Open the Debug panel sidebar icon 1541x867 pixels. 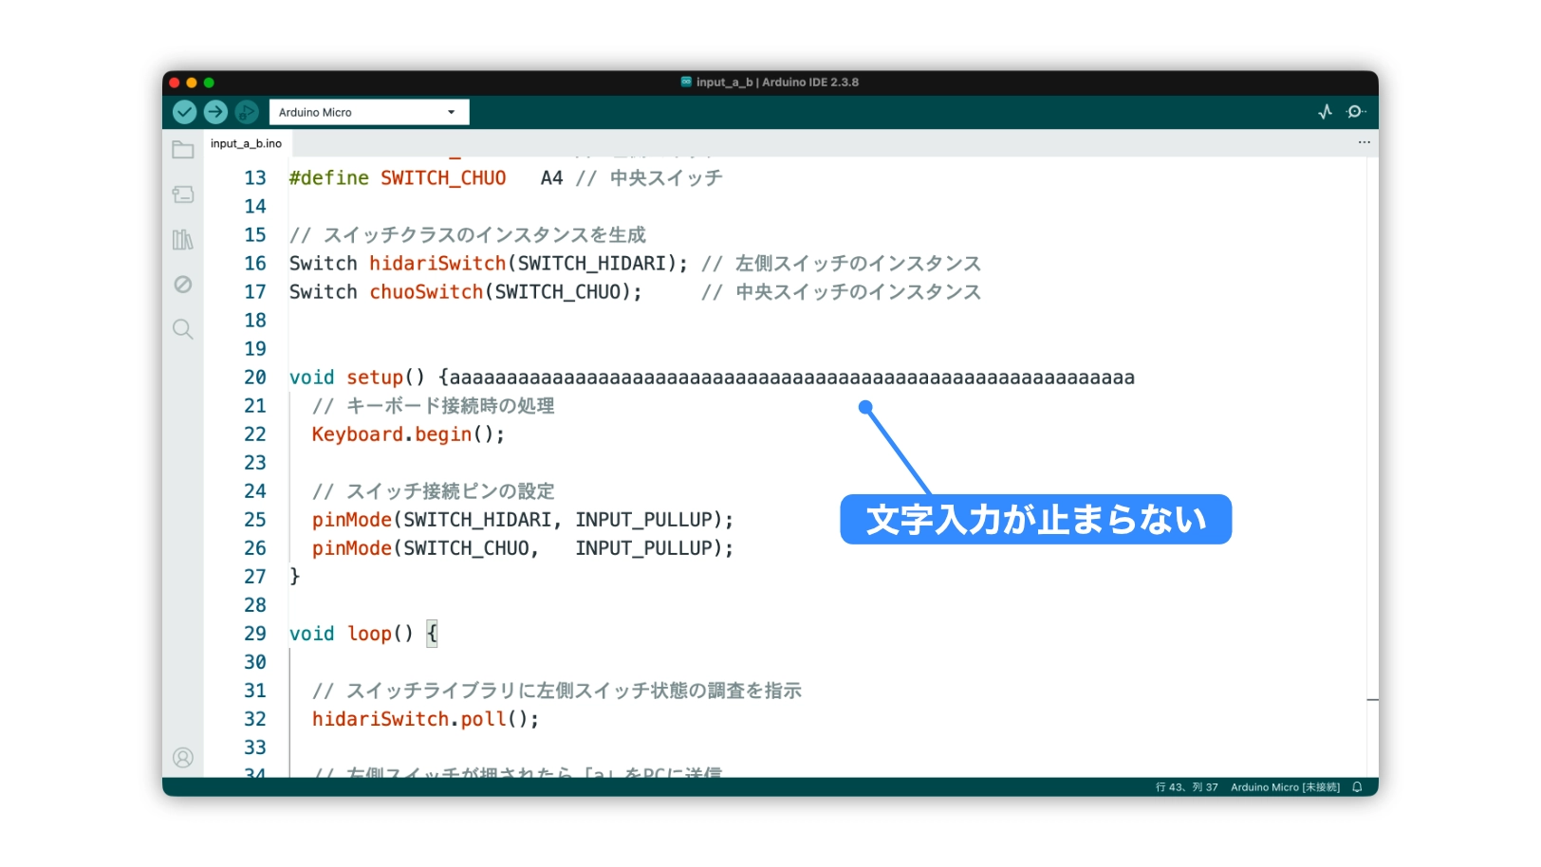(x=183, y=285)
